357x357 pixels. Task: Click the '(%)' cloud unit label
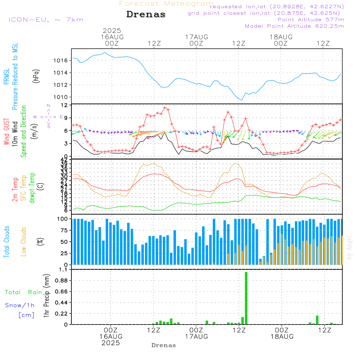[x=40, y=242]
